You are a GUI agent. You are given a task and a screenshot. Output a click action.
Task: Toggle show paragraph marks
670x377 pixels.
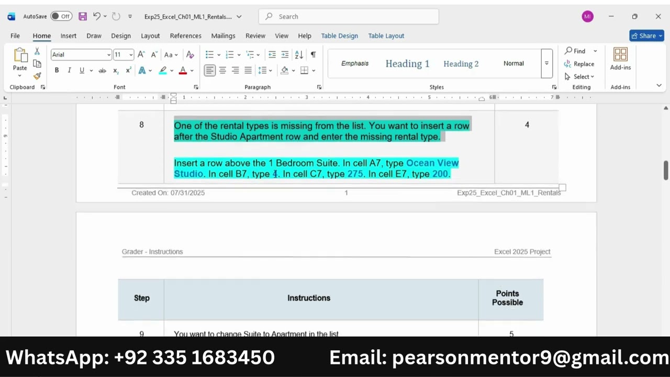point(313,54)
